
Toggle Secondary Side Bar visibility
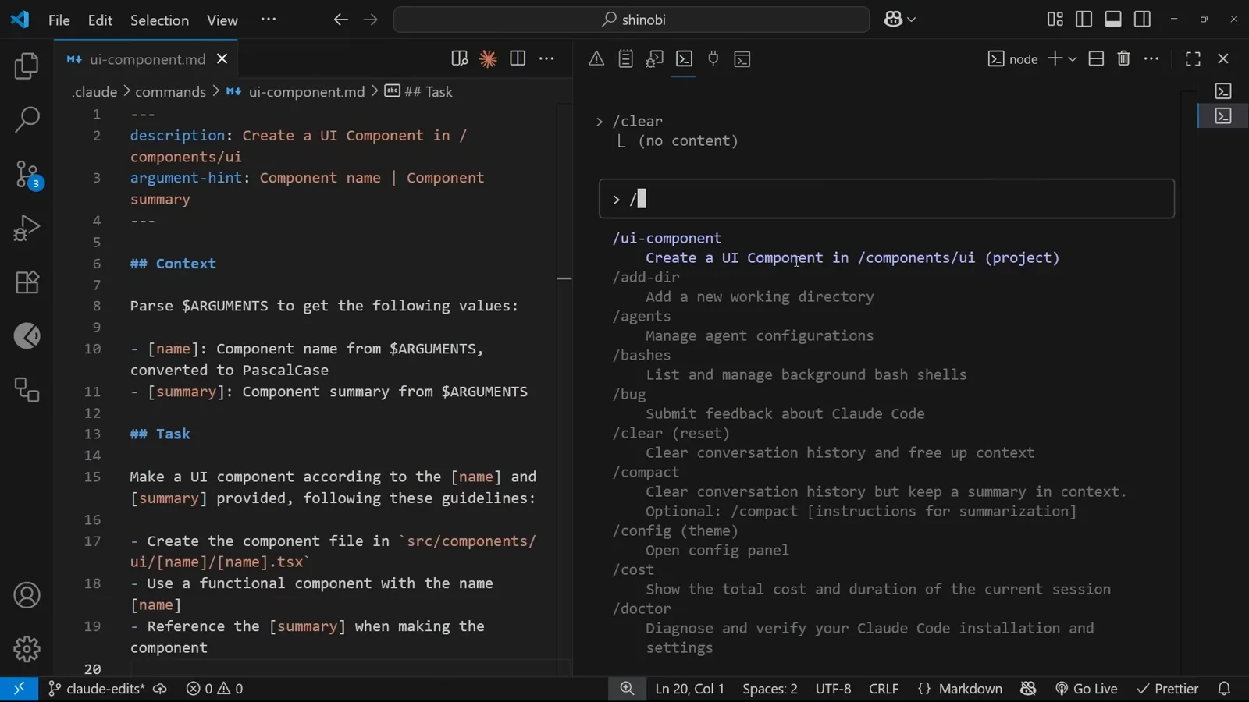click(1143, 19)
